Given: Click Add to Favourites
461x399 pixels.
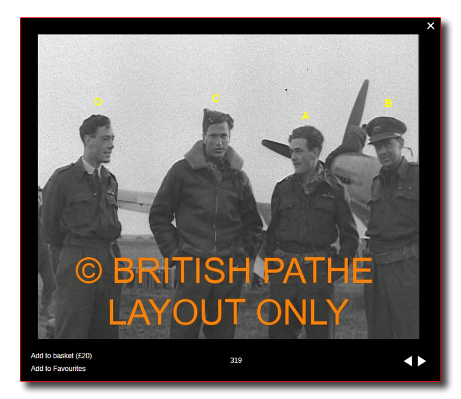Looking at the screenshot, I should tap(58, 369).
